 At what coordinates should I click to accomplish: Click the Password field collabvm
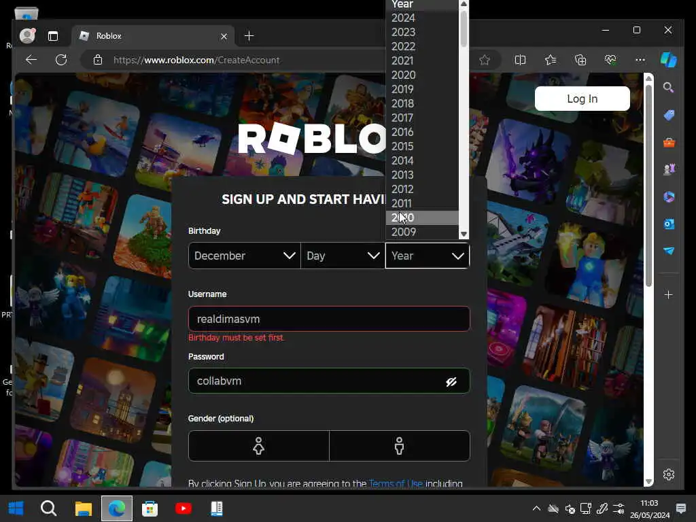(329, 381)
